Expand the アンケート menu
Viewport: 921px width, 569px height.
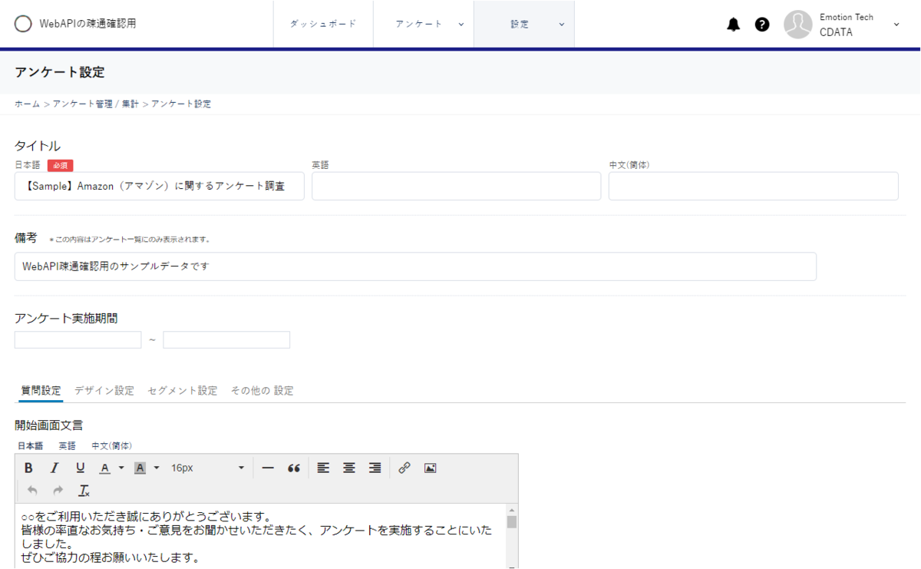[x=424, y=24]
